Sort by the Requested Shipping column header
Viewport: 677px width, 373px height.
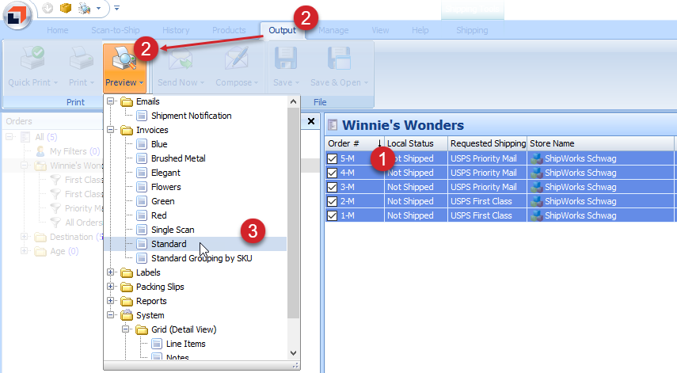click(x=488, y=143)
